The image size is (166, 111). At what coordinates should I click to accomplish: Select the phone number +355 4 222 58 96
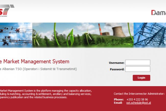click(137, 99)
